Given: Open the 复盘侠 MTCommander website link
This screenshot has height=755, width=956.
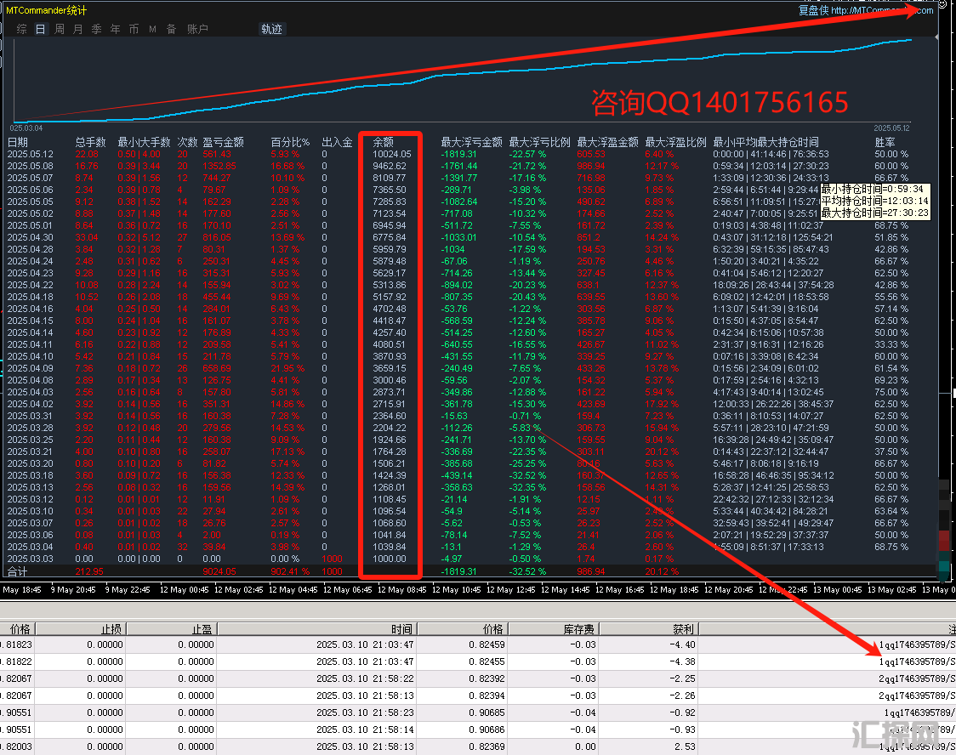Looking at the screenshot, I should coord(865,10).
